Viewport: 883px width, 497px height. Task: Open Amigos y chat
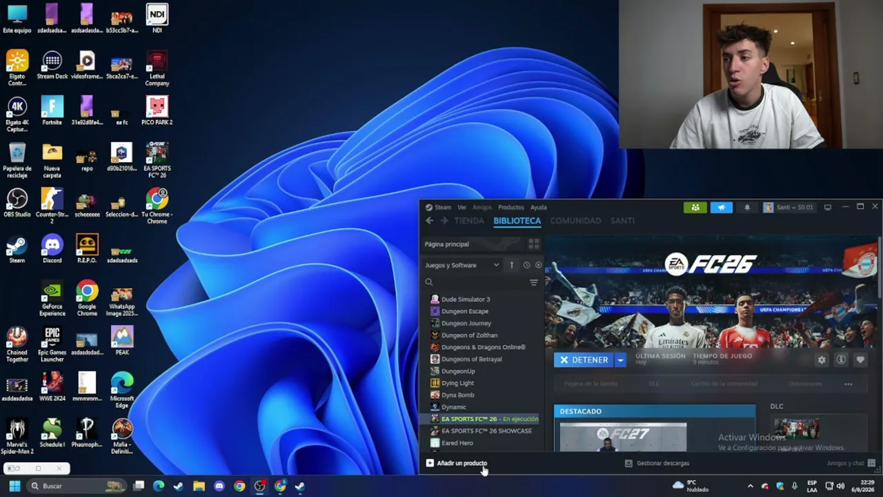(851, 463)
